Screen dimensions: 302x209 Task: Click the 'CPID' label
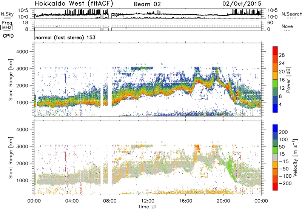tap(8, 36)
